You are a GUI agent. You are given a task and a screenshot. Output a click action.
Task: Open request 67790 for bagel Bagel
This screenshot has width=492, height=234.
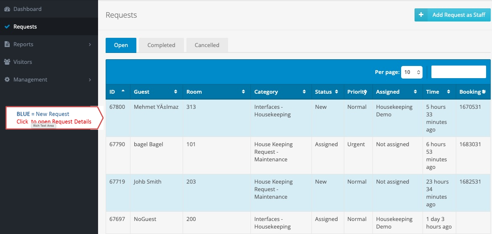(298, 155)
